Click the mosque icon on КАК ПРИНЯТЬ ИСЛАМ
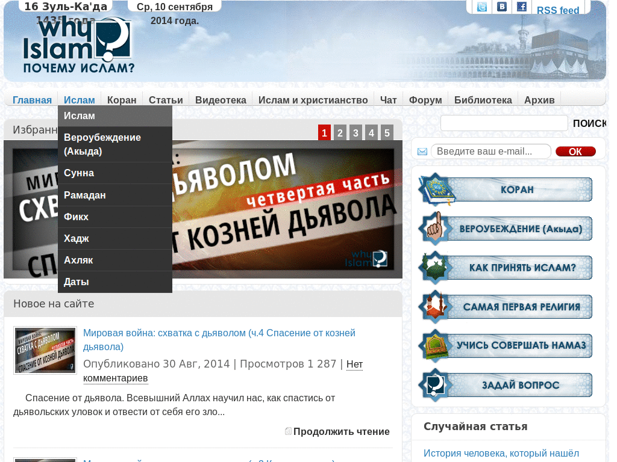This screenshot has height=462, width=617. pos(436,267)
